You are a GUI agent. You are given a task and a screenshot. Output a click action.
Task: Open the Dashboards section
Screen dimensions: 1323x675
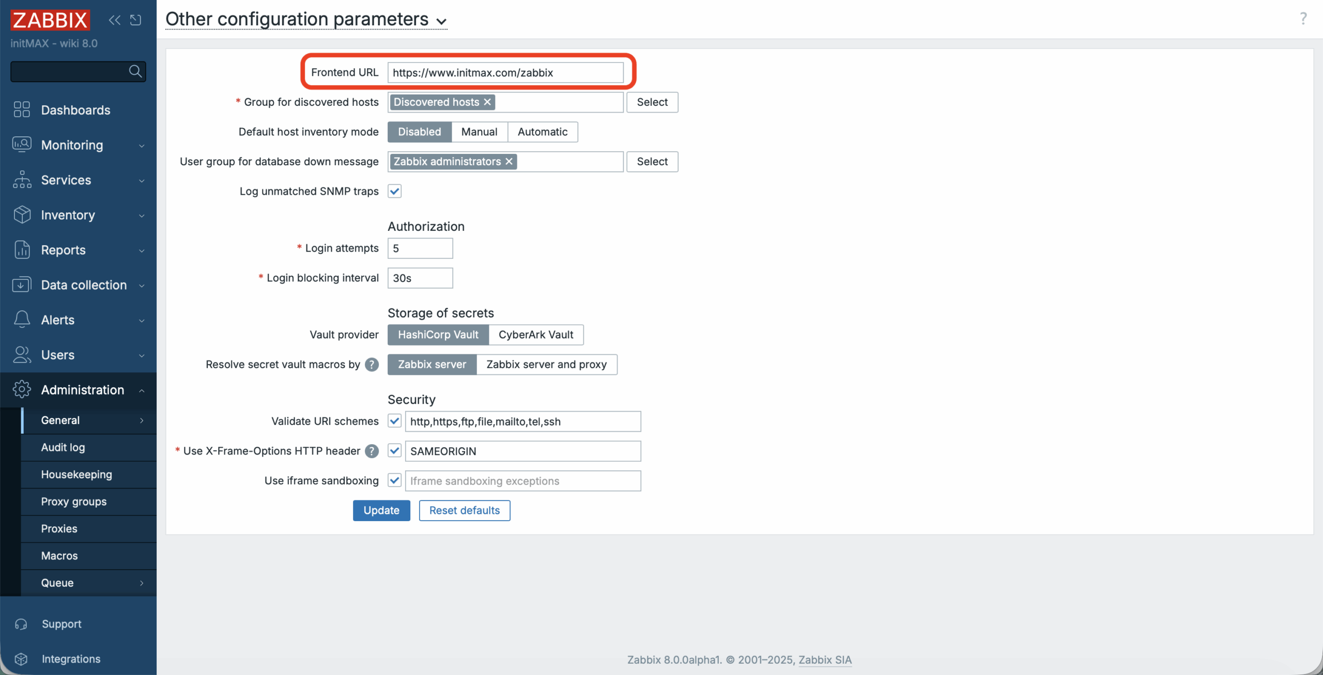coord(75,110)
